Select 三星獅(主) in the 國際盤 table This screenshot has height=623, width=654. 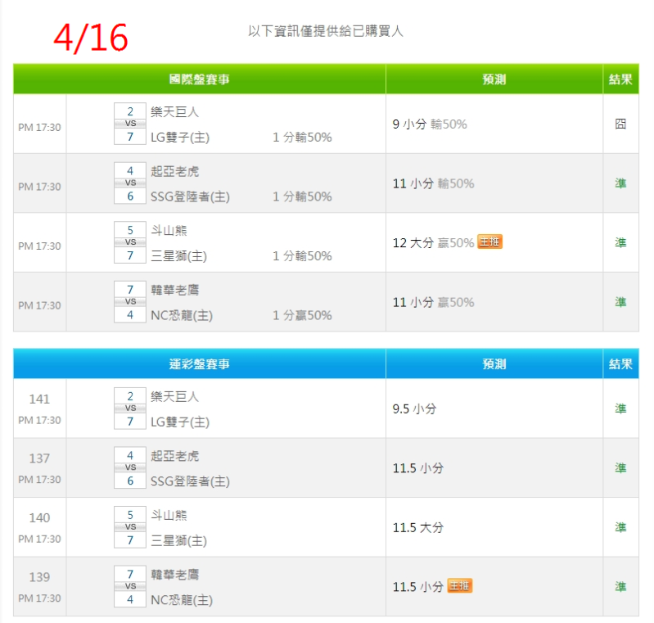click(179, 255)
